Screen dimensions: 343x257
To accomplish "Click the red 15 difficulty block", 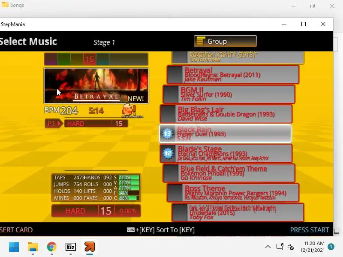I will point(90,59).
